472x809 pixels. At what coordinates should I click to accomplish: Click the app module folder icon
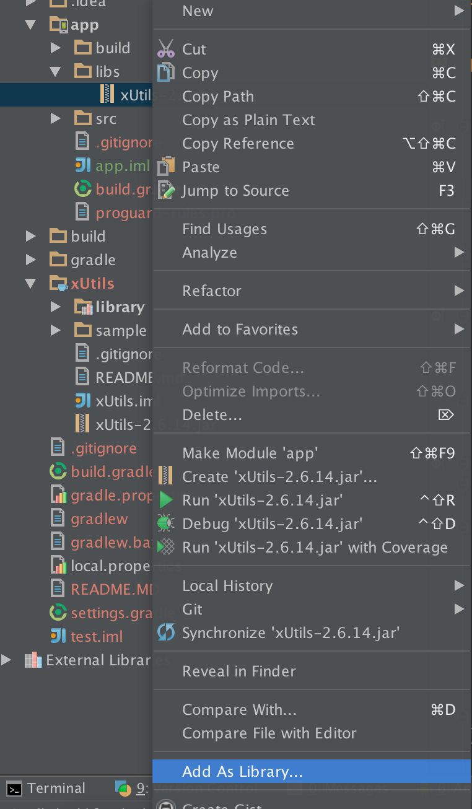click(59, 25)
